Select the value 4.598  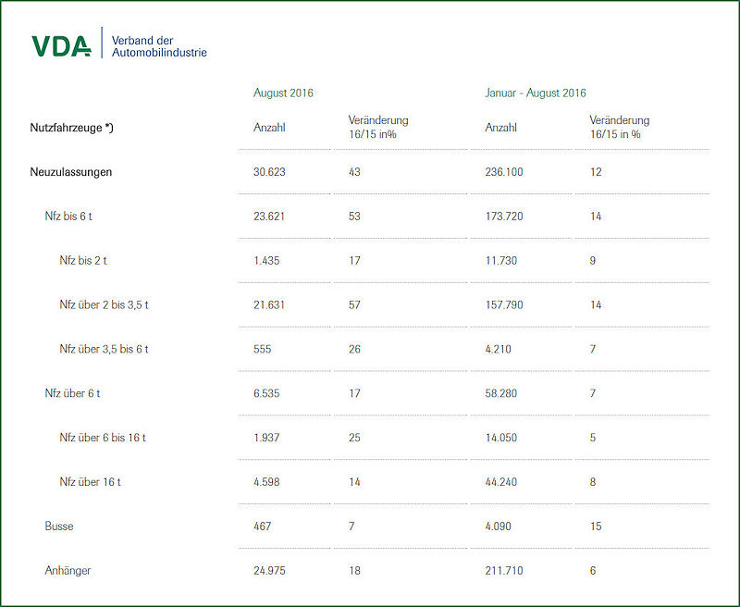pyautogui.click(x=266, y=482)
